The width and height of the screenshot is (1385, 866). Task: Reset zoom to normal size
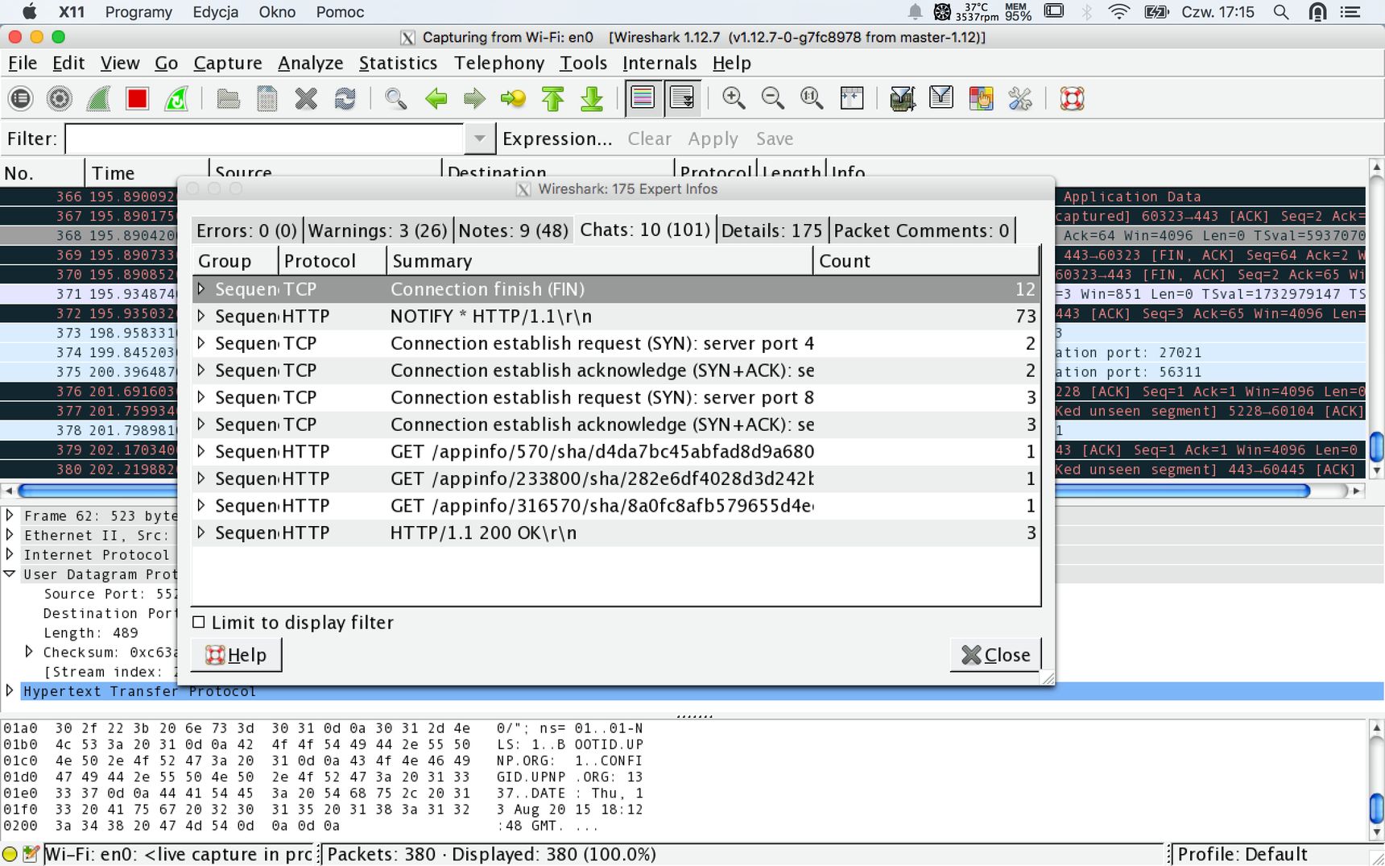pos(812,98)
